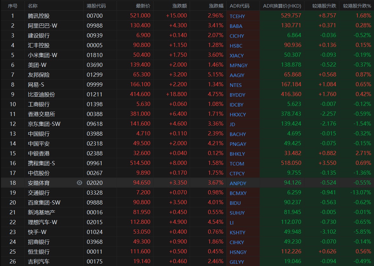374x266 pixels.
Task: Select the 腾讯控股 stock name
Action: click(x=39, y=16)
